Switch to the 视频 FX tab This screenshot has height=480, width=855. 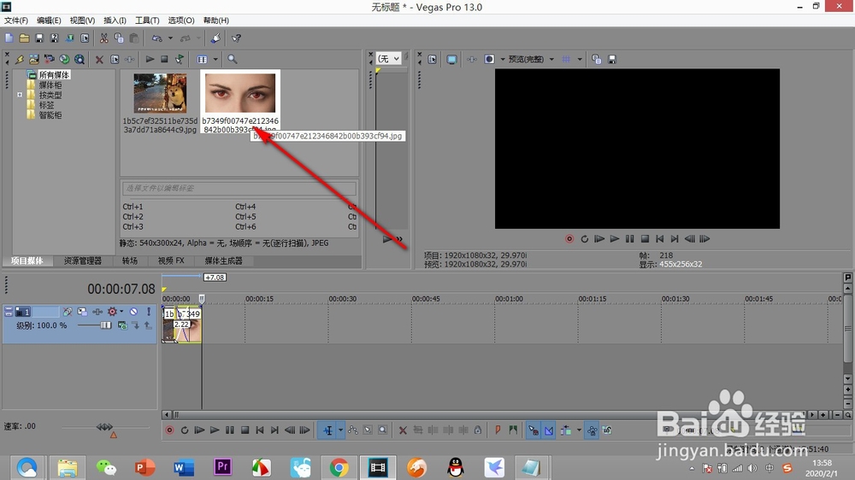171,261
